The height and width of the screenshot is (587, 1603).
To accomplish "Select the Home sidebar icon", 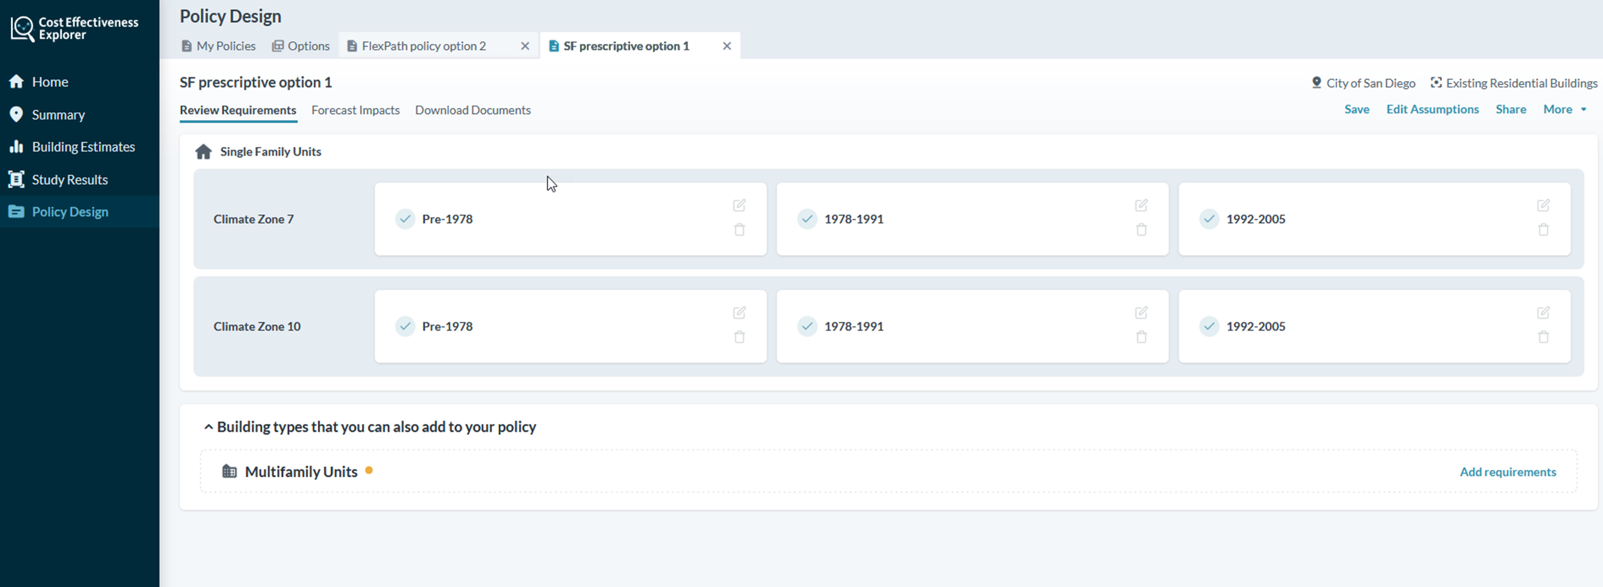I will click(16, 81).
